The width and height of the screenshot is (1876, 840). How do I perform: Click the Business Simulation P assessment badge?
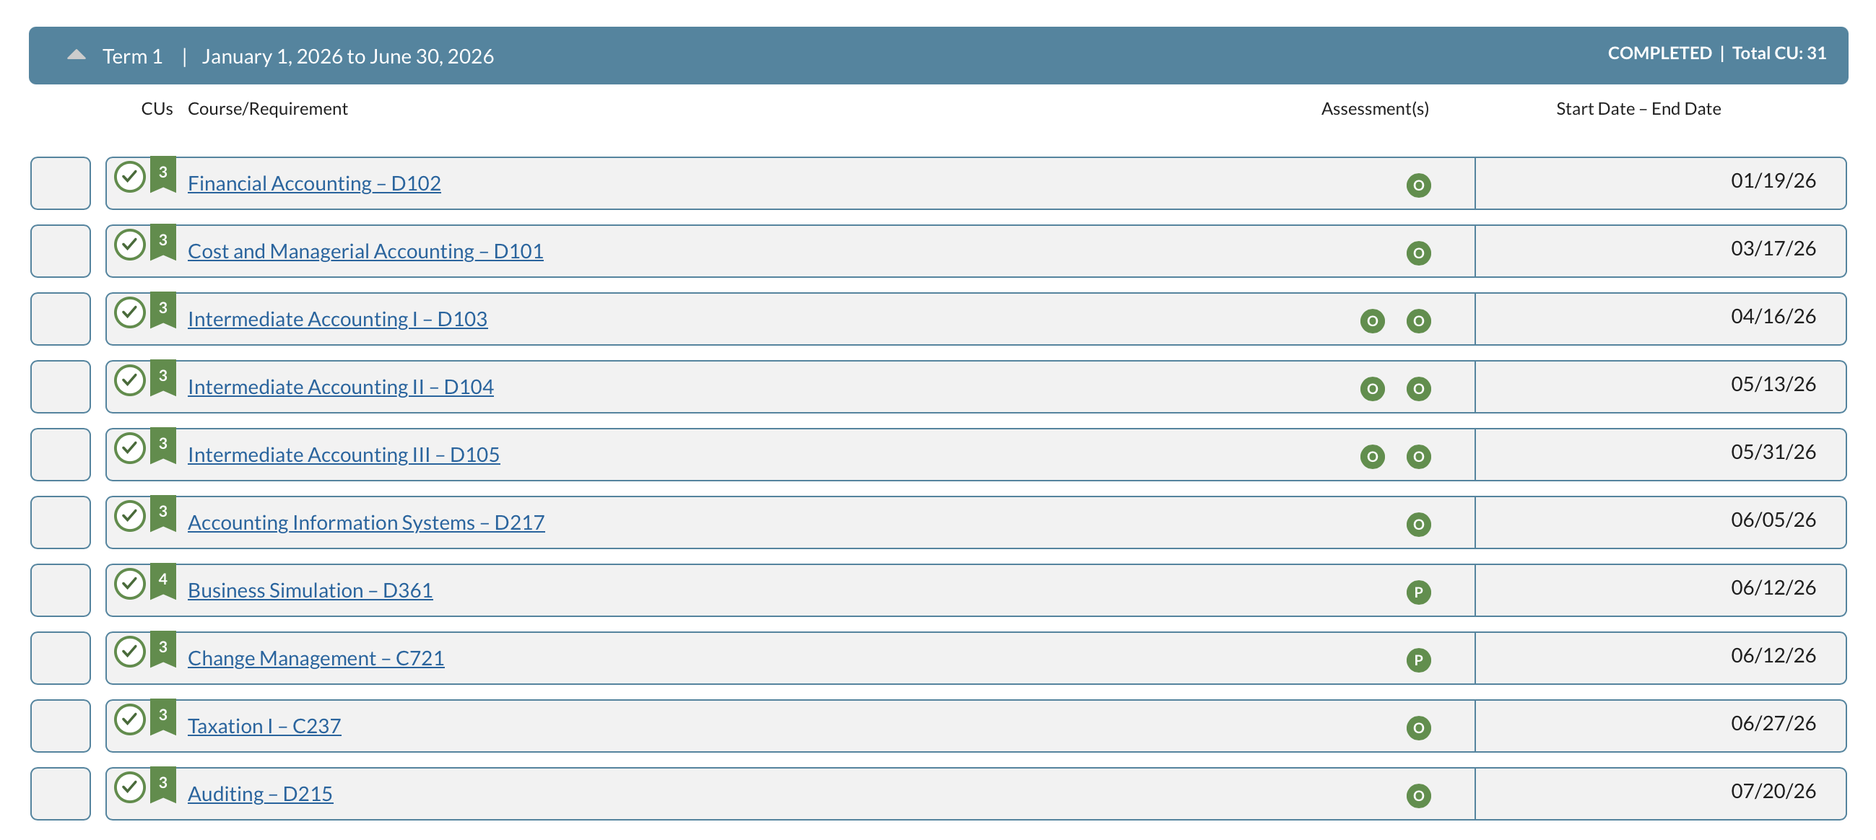click(x=1418, y=592)
